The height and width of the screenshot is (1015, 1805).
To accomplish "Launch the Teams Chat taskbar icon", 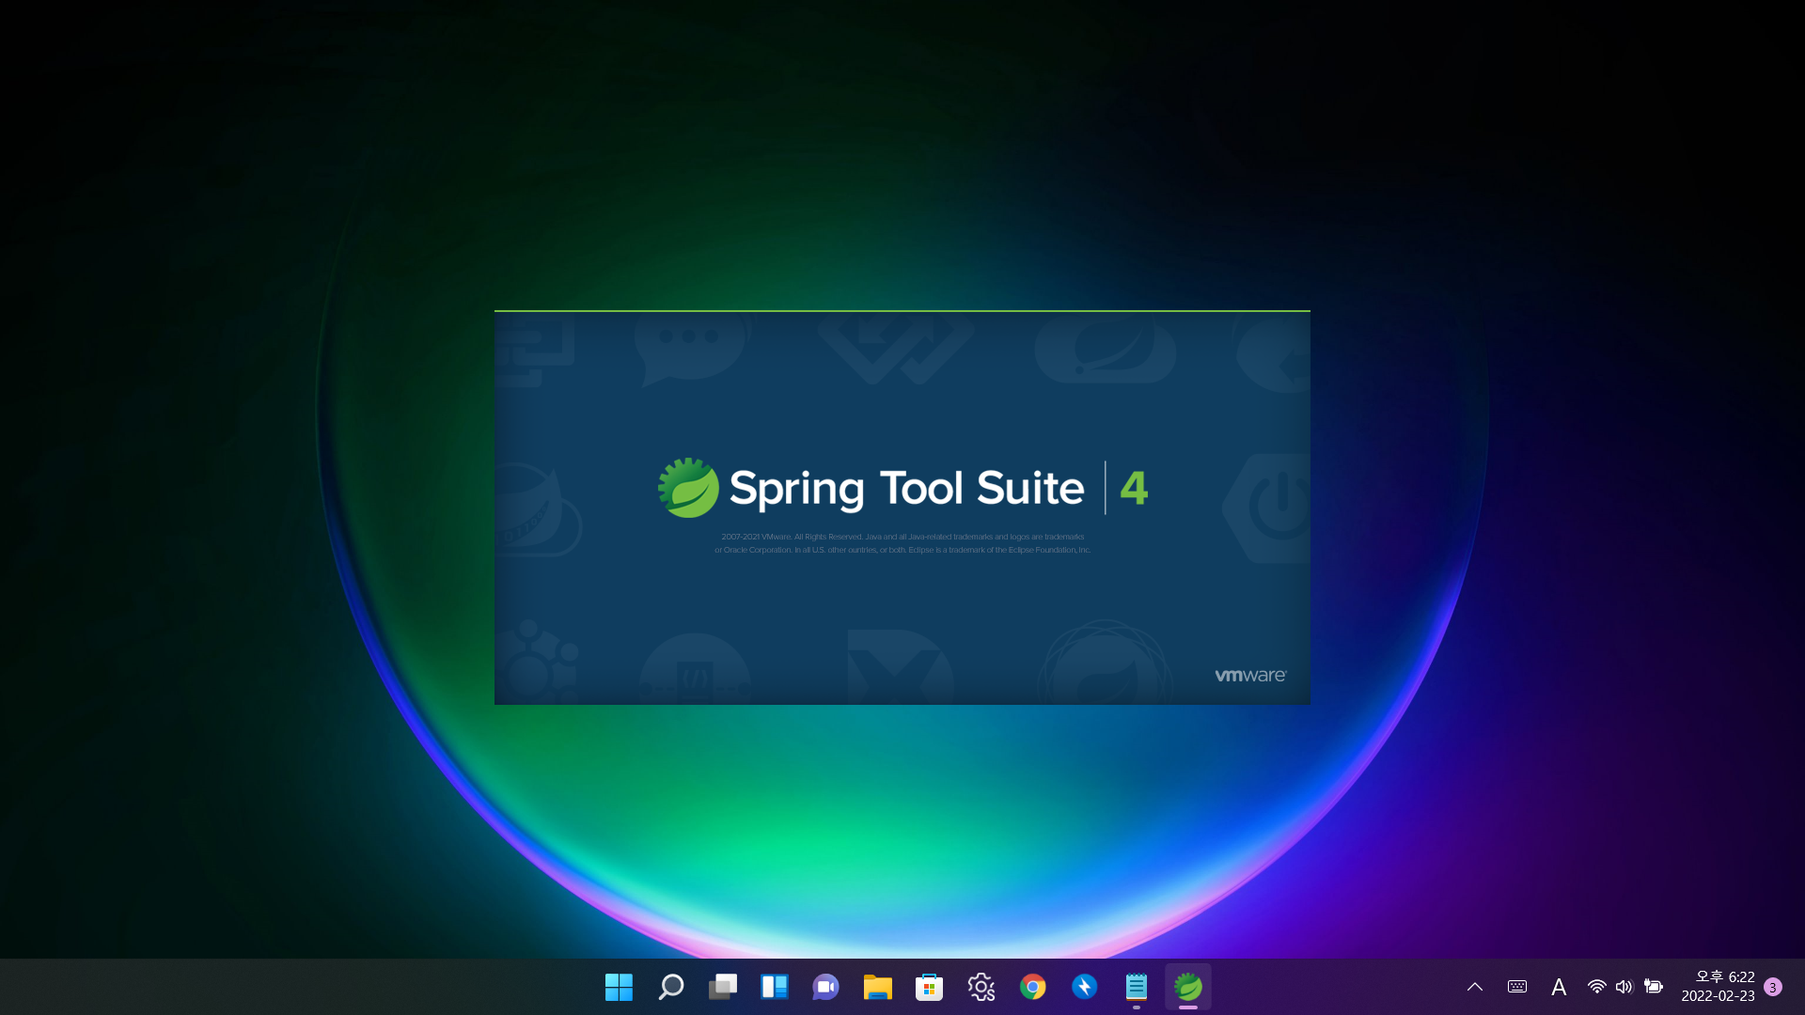I will (825, 987).
